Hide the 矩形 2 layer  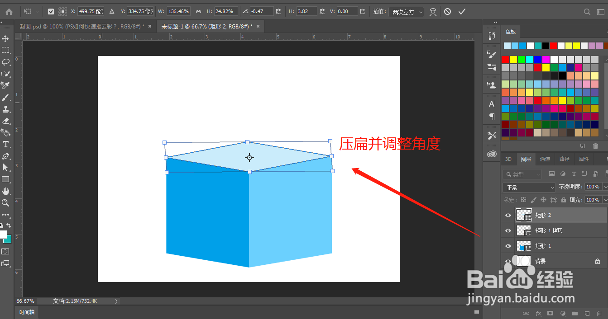pyautogui.click(x=508, y=216)
